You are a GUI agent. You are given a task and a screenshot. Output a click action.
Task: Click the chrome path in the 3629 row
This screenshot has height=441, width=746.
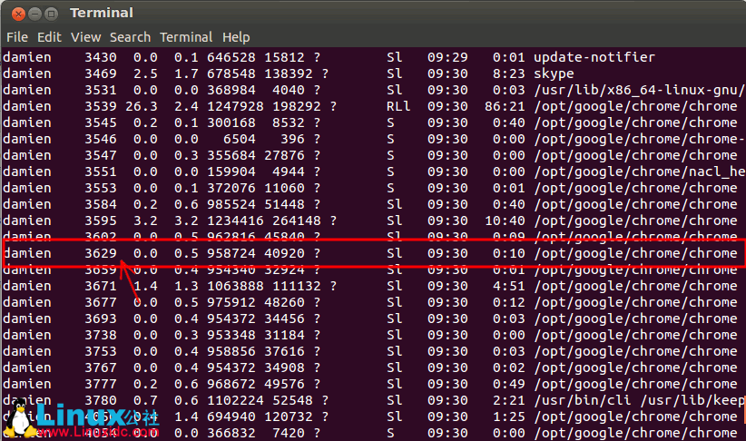click(635, 254)
